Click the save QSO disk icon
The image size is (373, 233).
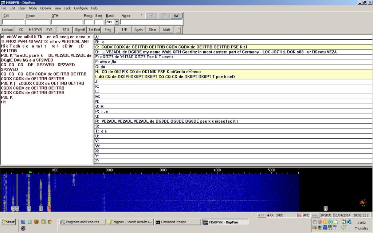151,16
